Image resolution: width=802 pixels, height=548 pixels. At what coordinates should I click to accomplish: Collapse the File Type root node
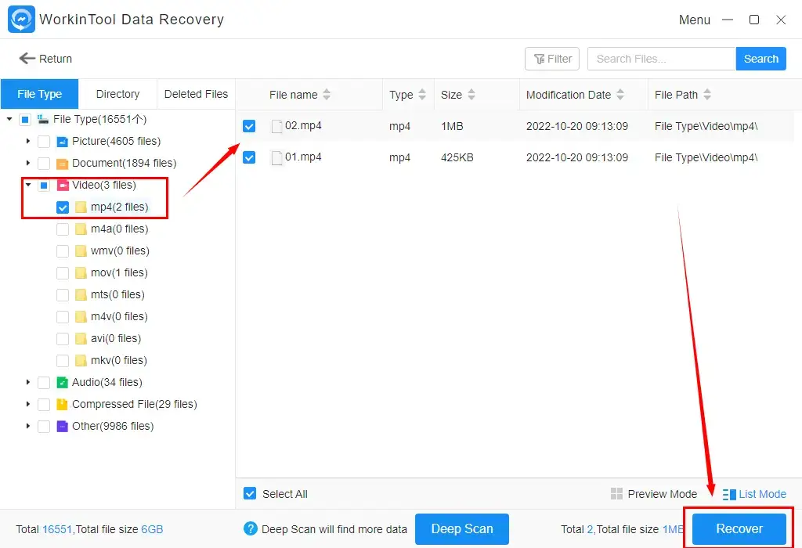point(9,119)
